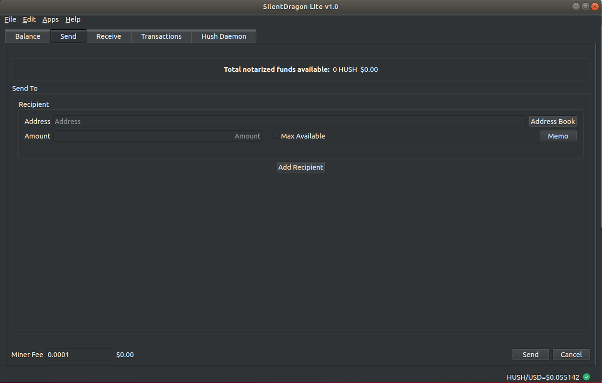Viewport: 602px width, 383px height.
Task: Open the File menu
Action: tap(11, 19)
